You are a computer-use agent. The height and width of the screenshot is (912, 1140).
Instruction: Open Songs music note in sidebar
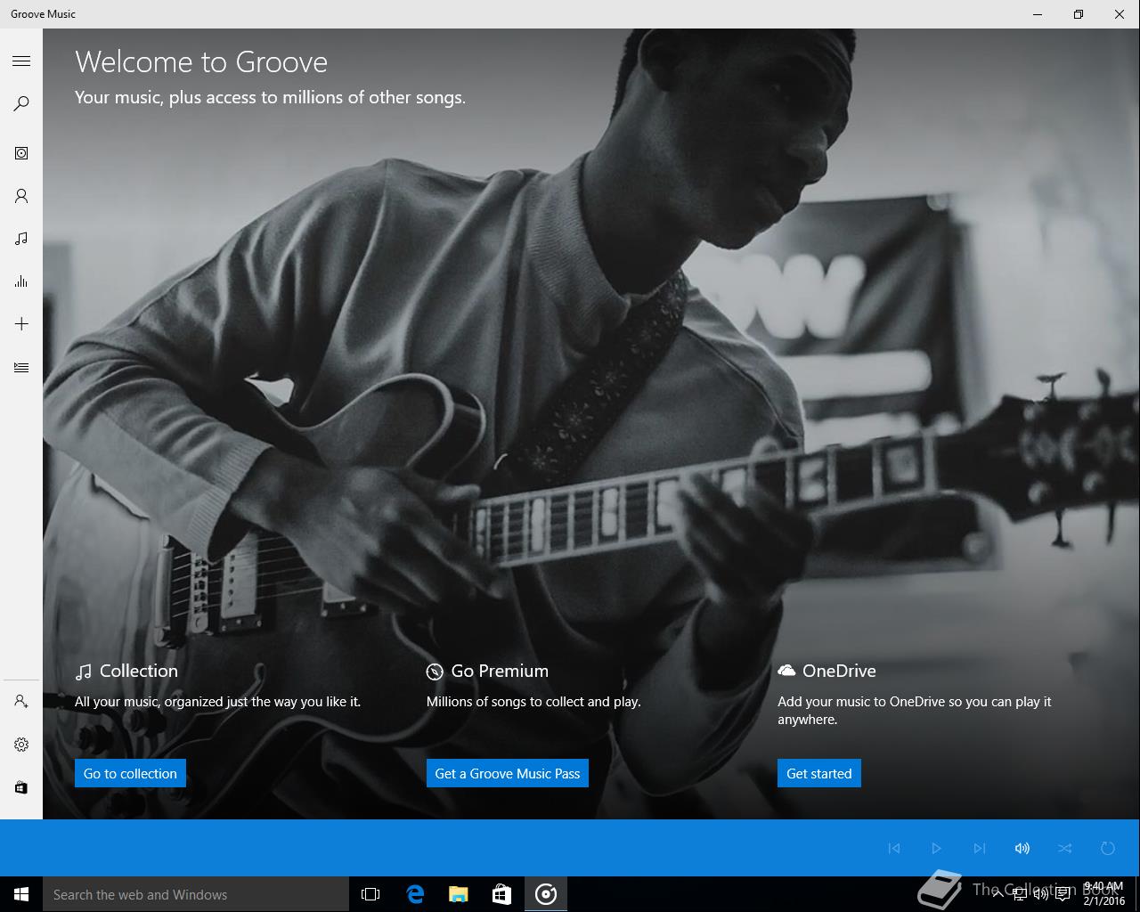point(21,239)
